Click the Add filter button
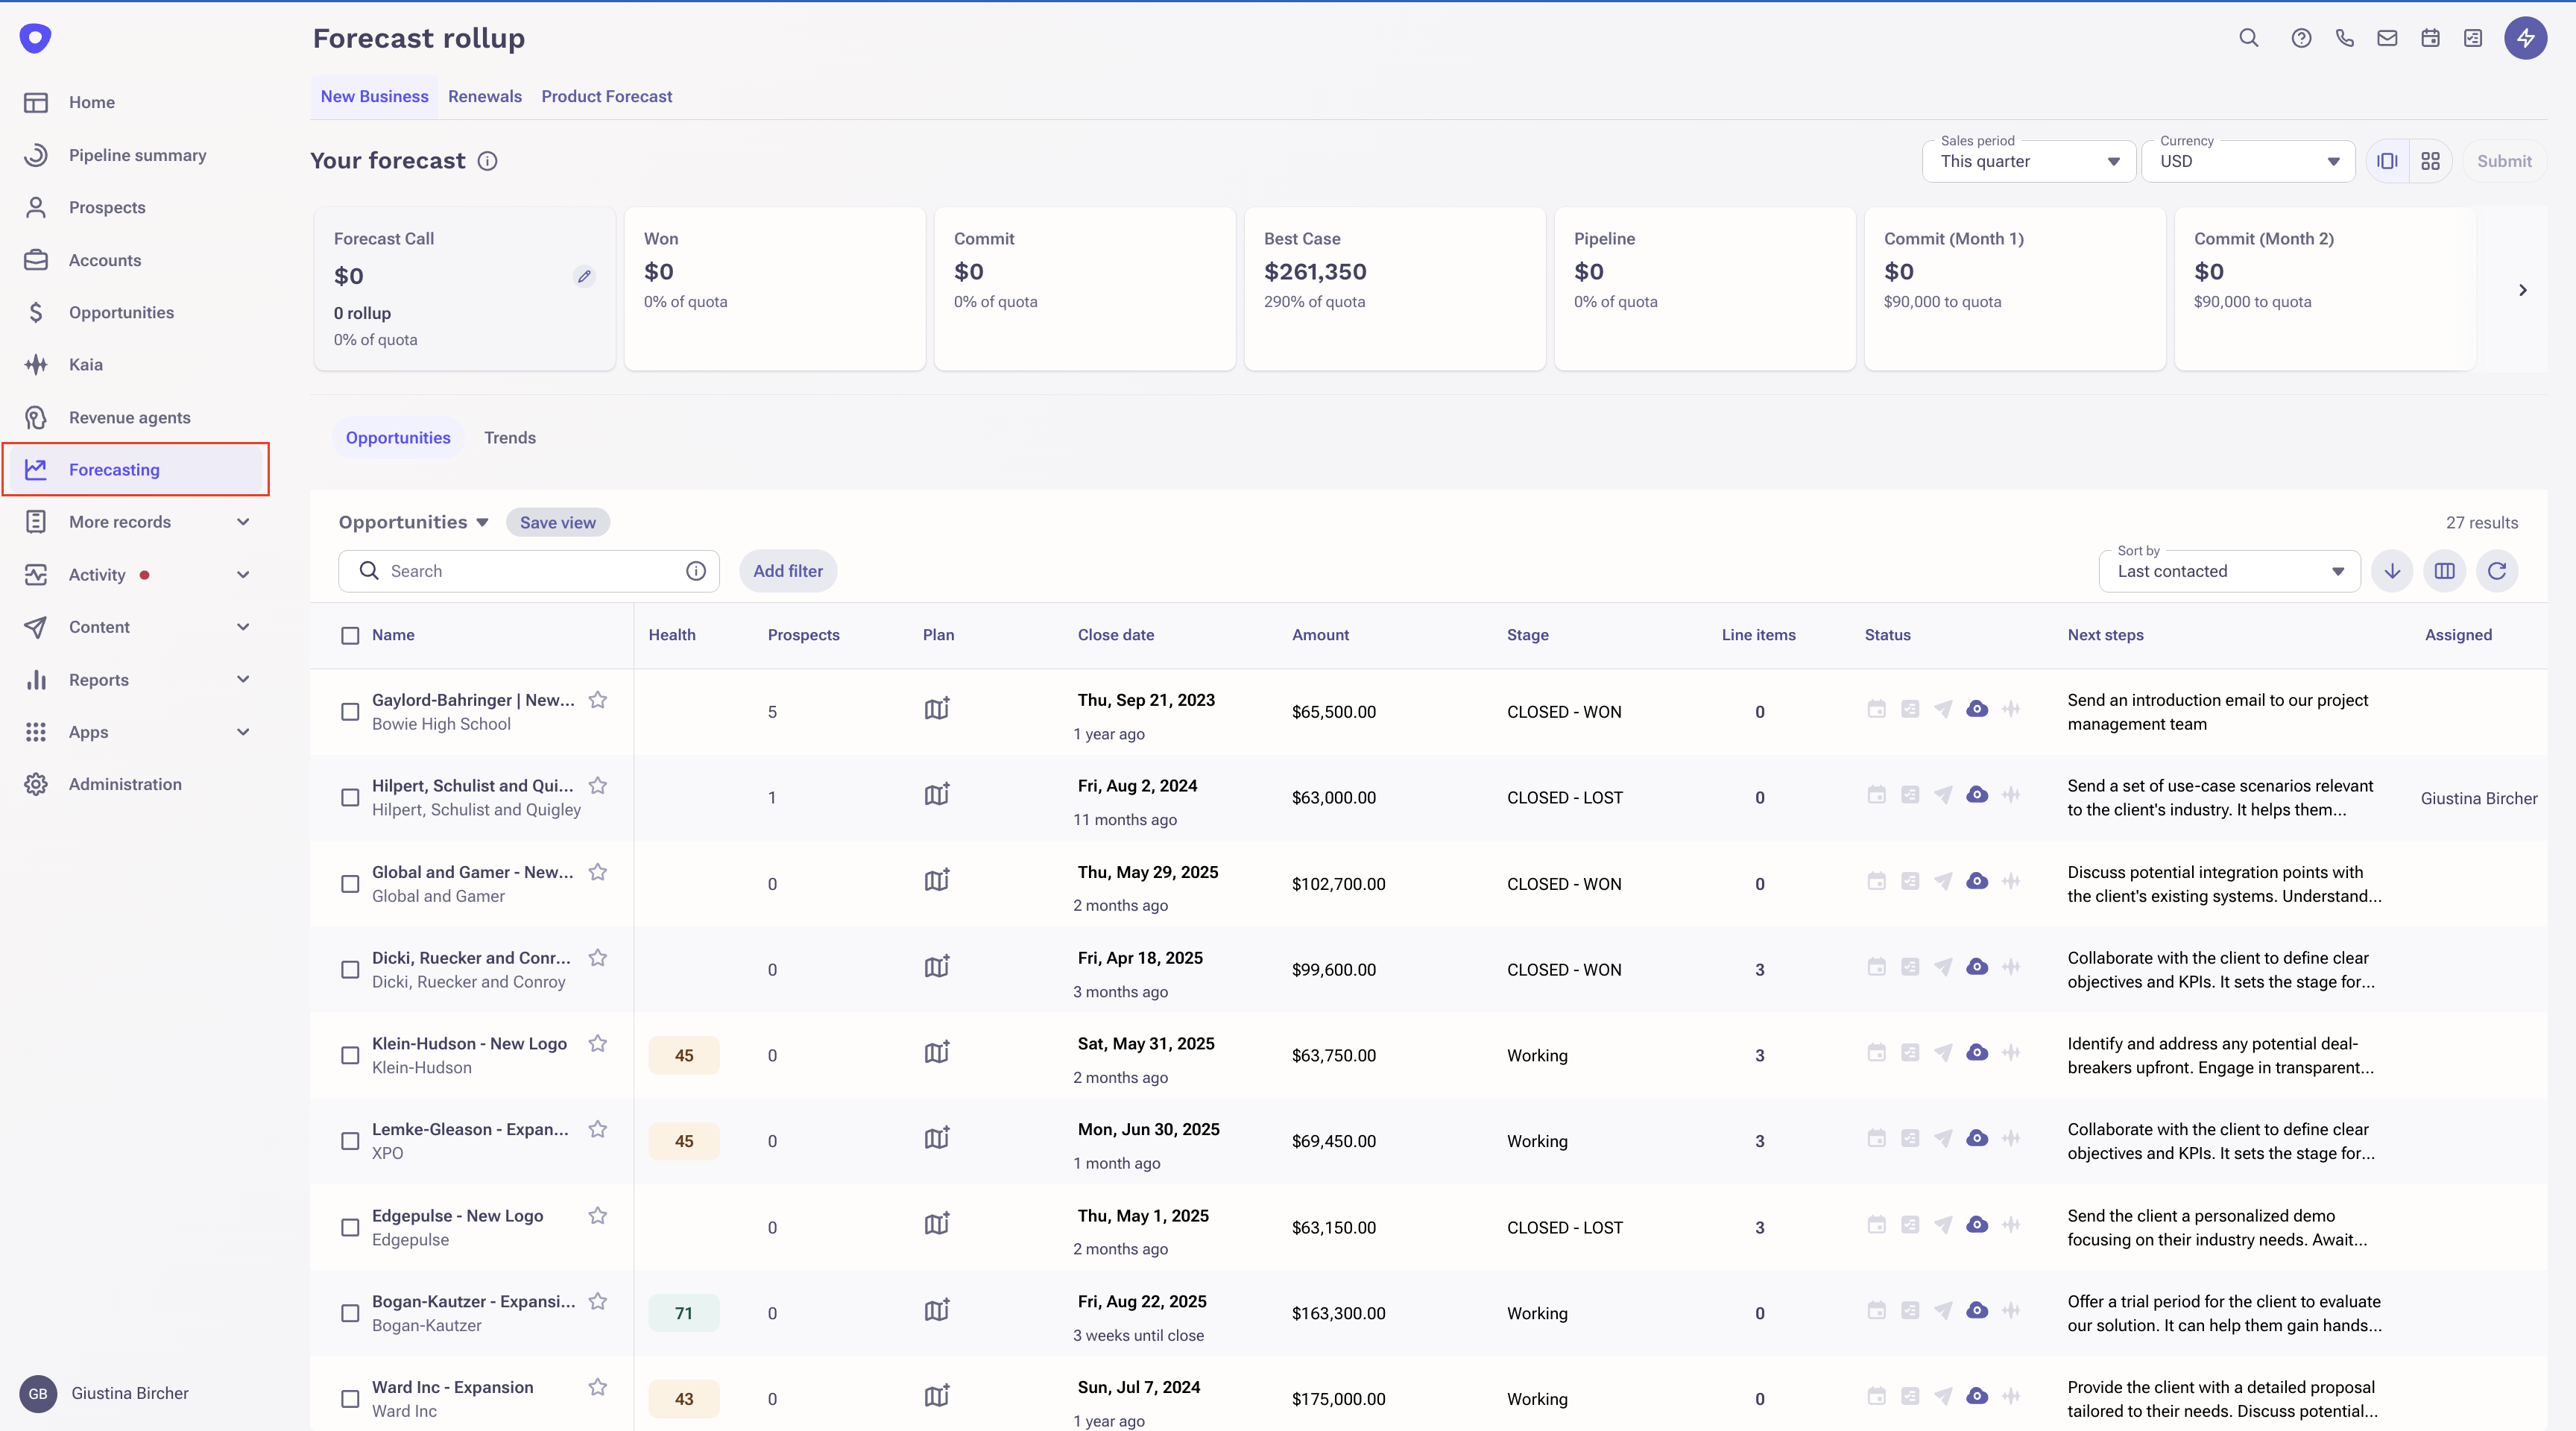2576x1431 pixels. pyautogui.click(x=787, y=571)
